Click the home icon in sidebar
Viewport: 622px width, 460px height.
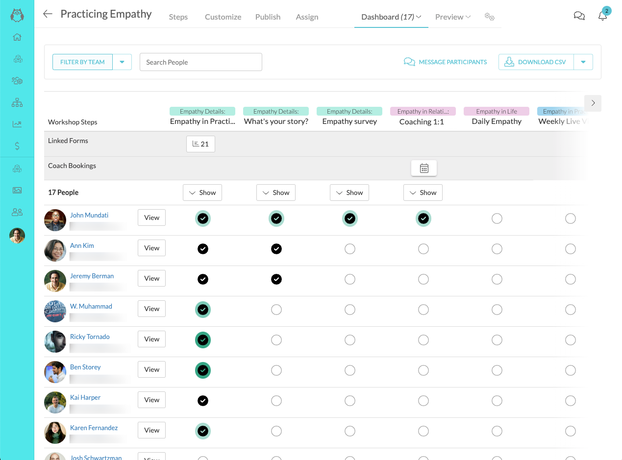[17, 37]
